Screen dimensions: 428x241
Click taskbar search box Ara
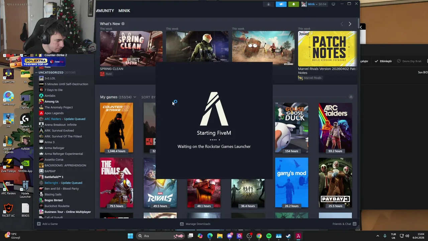tap(161, 236)
